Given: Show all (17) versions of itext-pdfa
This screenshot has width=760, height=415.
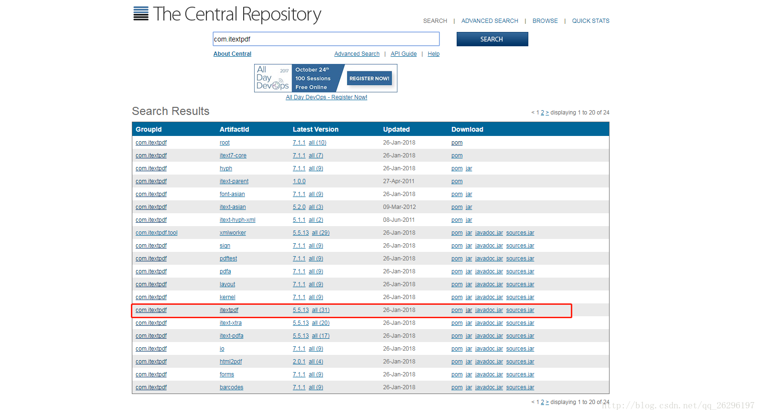Looking at the screenshot, I should [x=321, y=336].
